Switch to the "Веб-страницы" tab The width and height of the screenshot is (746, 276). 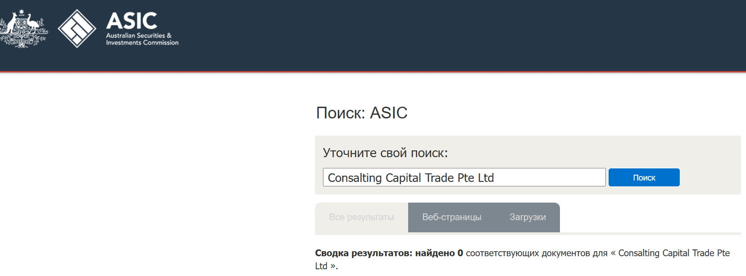pos(451,217)
